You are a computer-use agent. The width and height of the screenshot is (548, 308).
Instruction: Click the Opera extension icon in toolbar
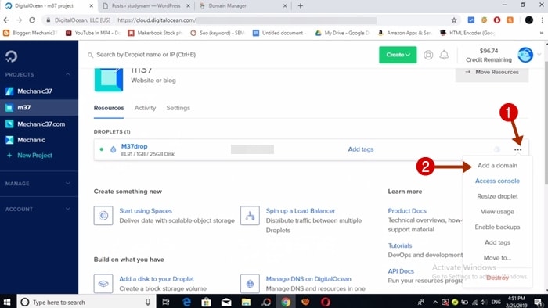[x=496, y=20]
